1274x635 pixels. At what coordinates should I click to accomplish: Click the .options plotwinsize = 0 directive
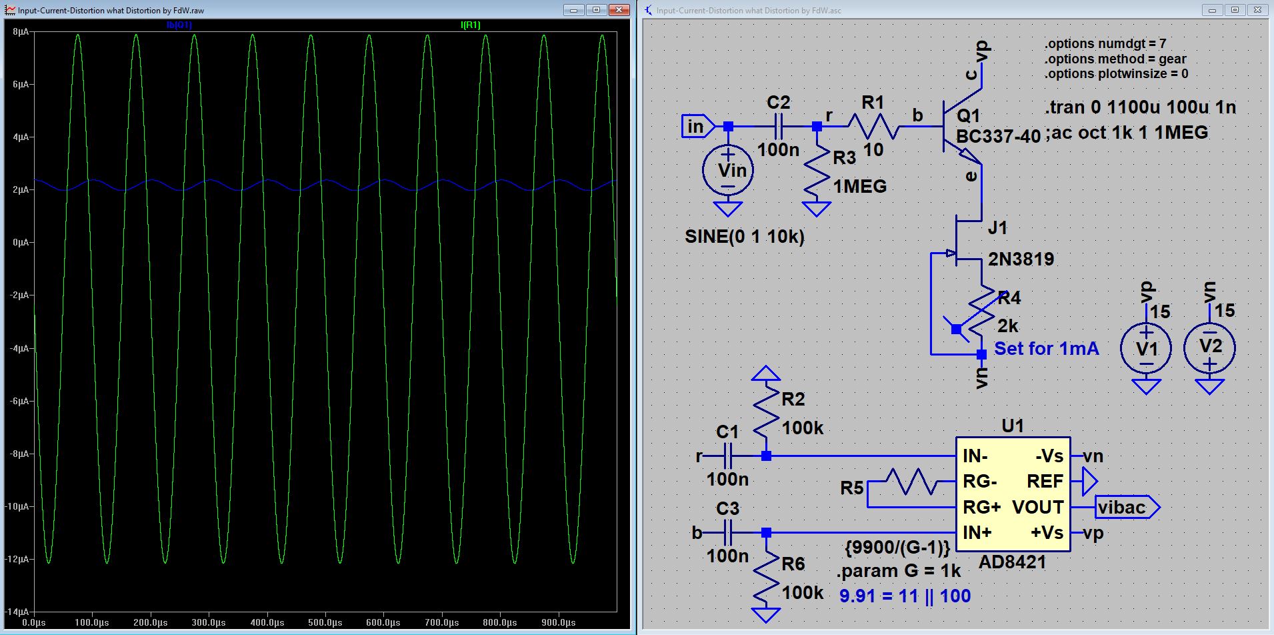1116,74
